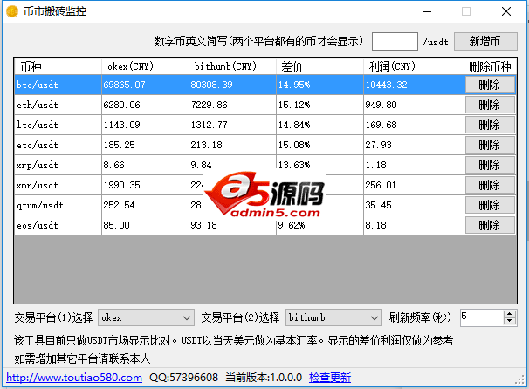Click okex price 185.25
Image resolution: width=529 pixels, height=389 pixels.
145,145
